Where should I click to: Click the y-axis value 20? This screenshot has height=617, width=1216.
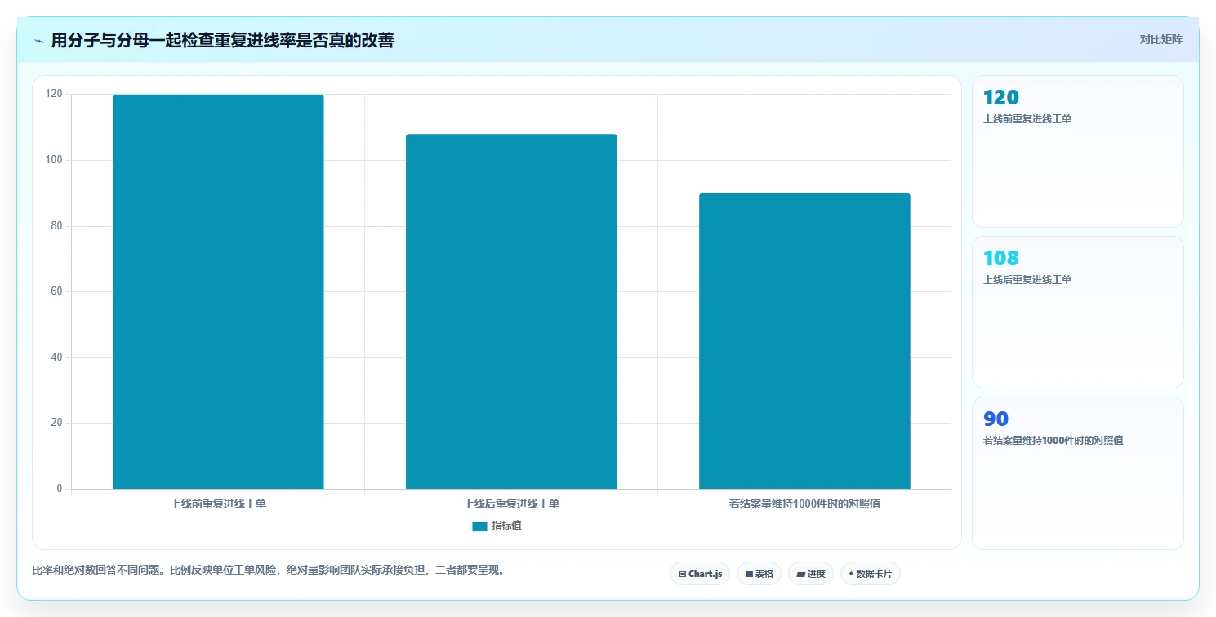56,423
